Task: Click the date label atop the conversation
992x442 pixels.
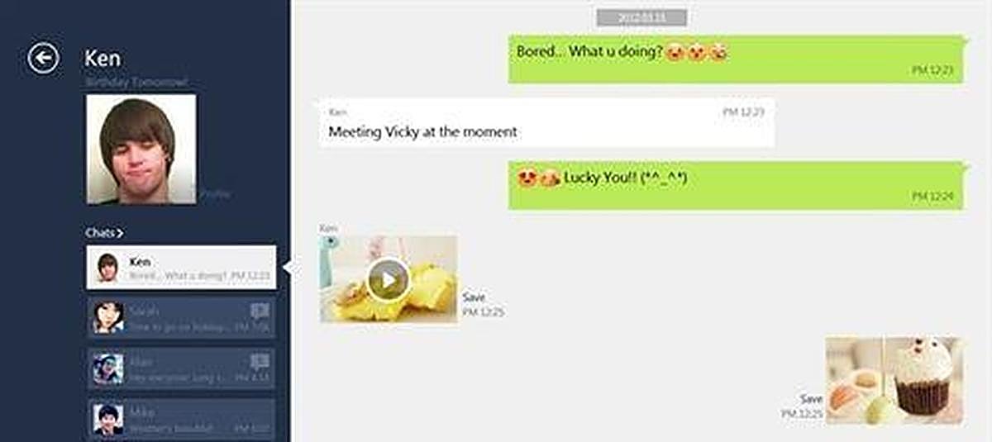Action: point(641,17)
